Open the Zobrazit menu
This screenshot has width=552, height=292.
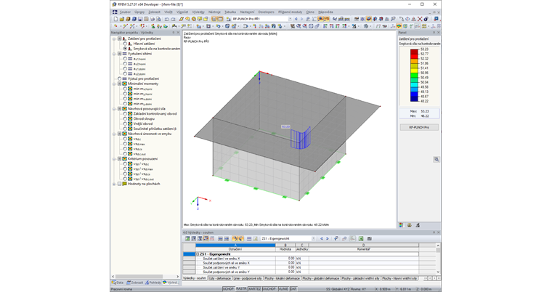[154, 12]
